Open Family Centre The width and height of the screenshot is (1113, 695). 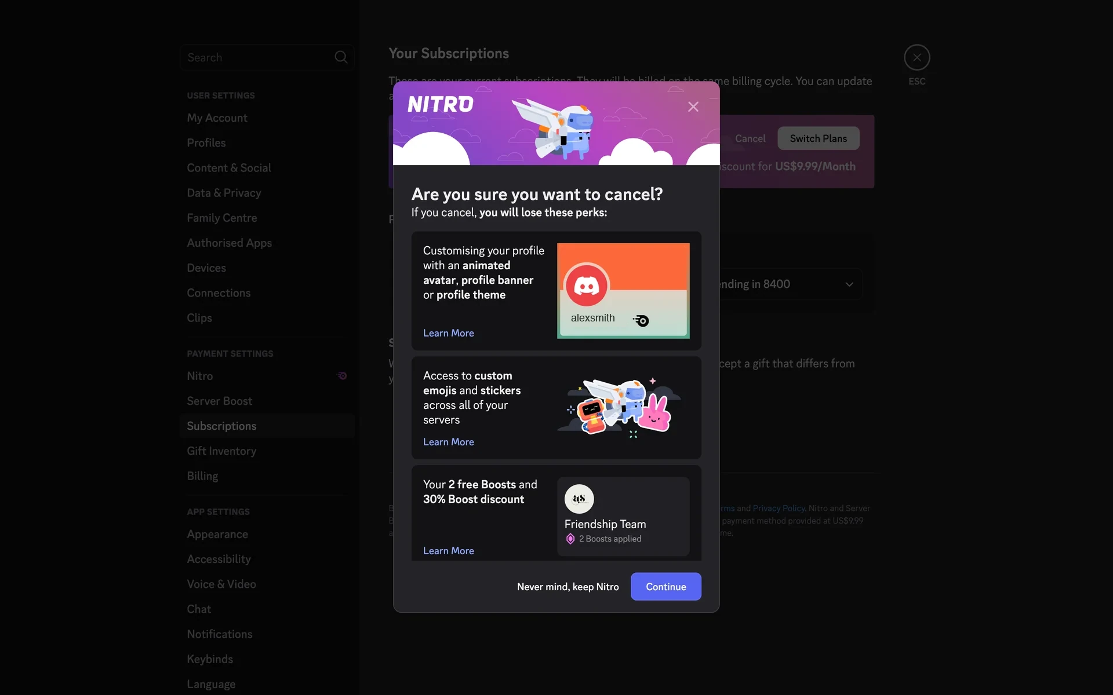[x=267, y=218]
